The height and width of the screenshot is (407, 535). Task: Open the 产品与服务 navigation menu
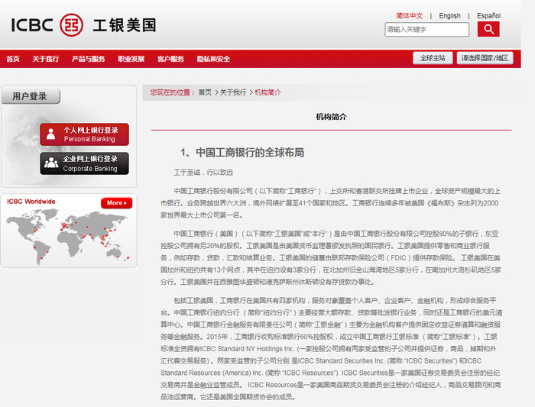pyautogui.click(x=89, y=59)
